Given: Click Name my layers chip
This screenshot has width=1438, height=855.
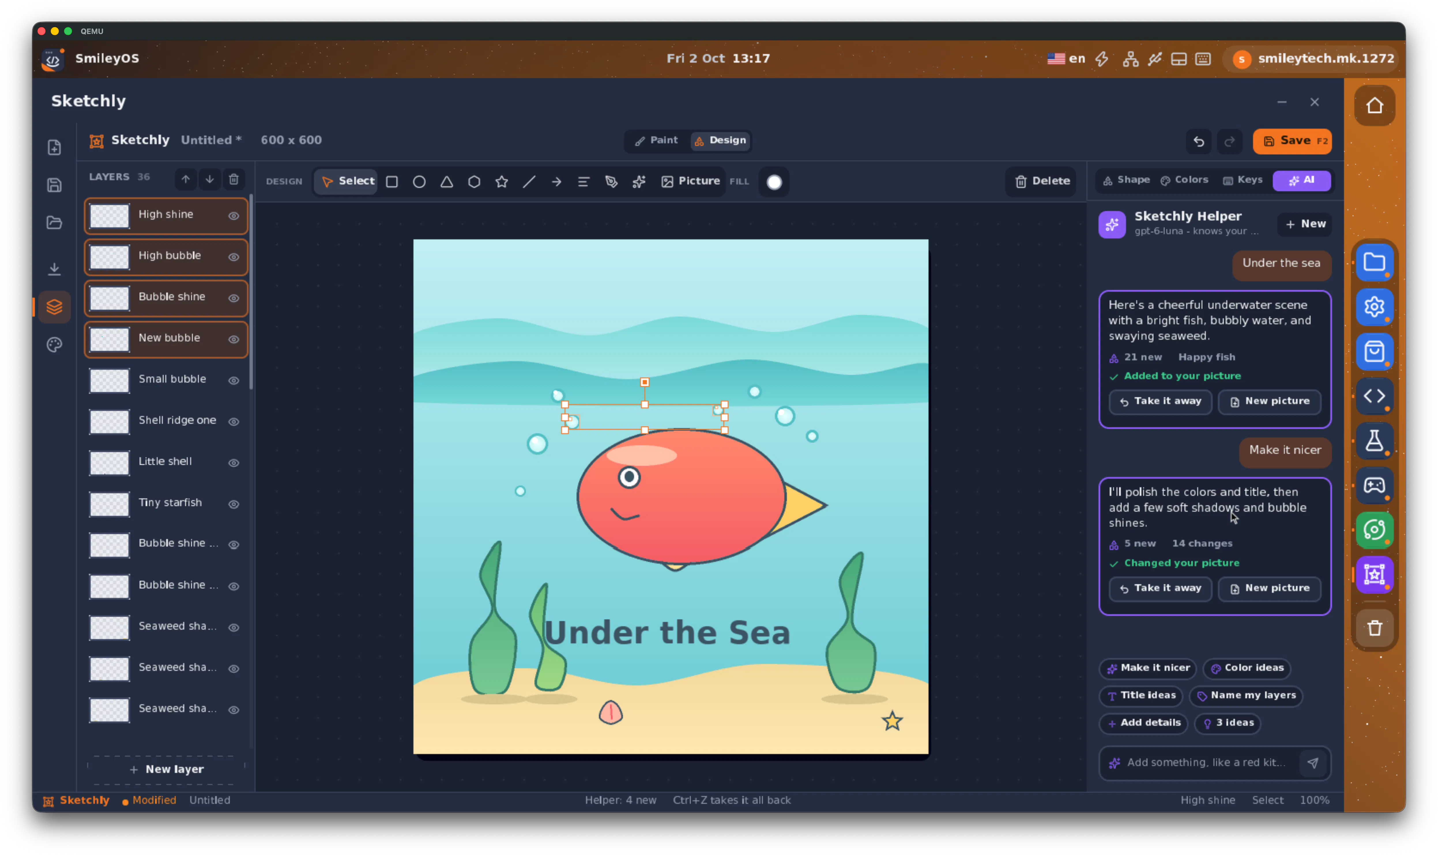Looking at the screenshot, I should coord(1246,695).
